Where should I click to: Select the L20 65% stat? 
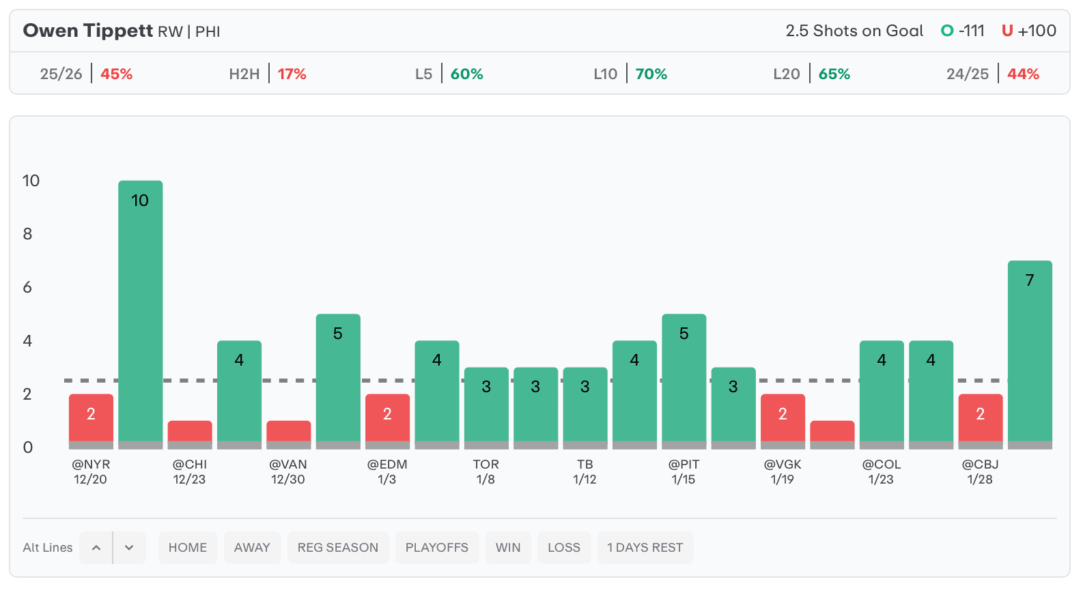coord(811,74)
